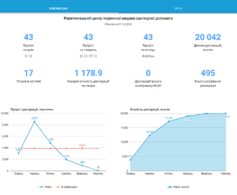Click the Вересень axis label on total chart
This screenshot has height=195, width=237.
pyautogui.click(x=206, y=174)
